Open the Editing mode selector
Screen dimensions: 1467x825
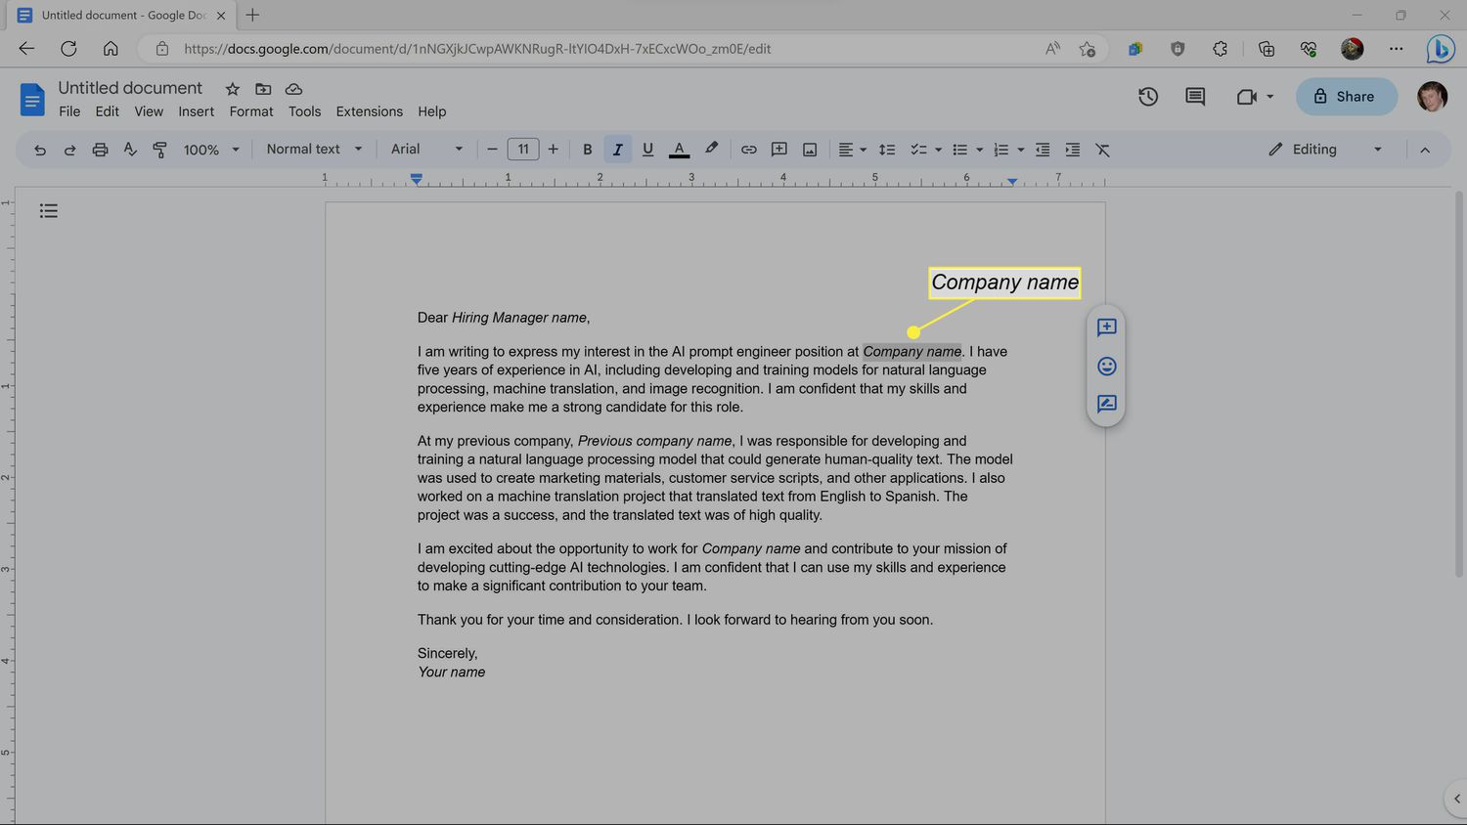pyautogui.click(x=1325, y=150)
